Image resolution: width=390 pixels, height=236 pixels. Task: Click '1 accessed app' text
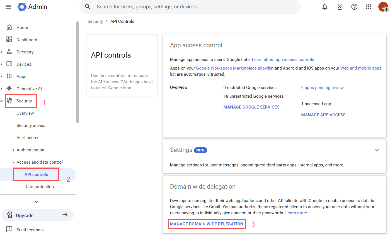click(316, 104)
